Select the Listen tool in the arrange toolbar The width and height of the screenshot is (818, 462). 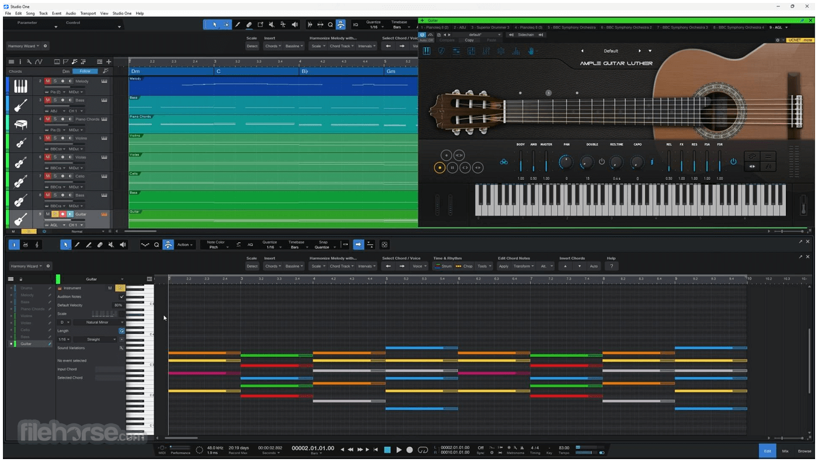point(294,25)
